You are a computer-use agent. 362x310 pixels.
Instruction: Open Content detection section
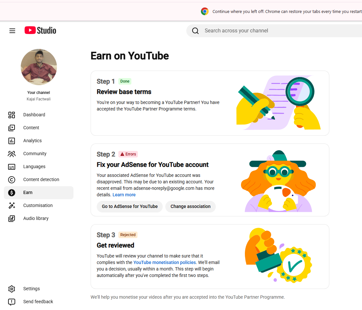click(x=38, y=180)
